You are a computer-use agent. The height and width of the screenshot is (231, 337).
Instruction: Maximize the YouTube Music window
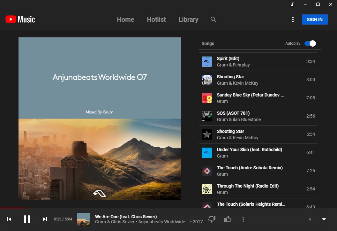[x=318, y=4]
